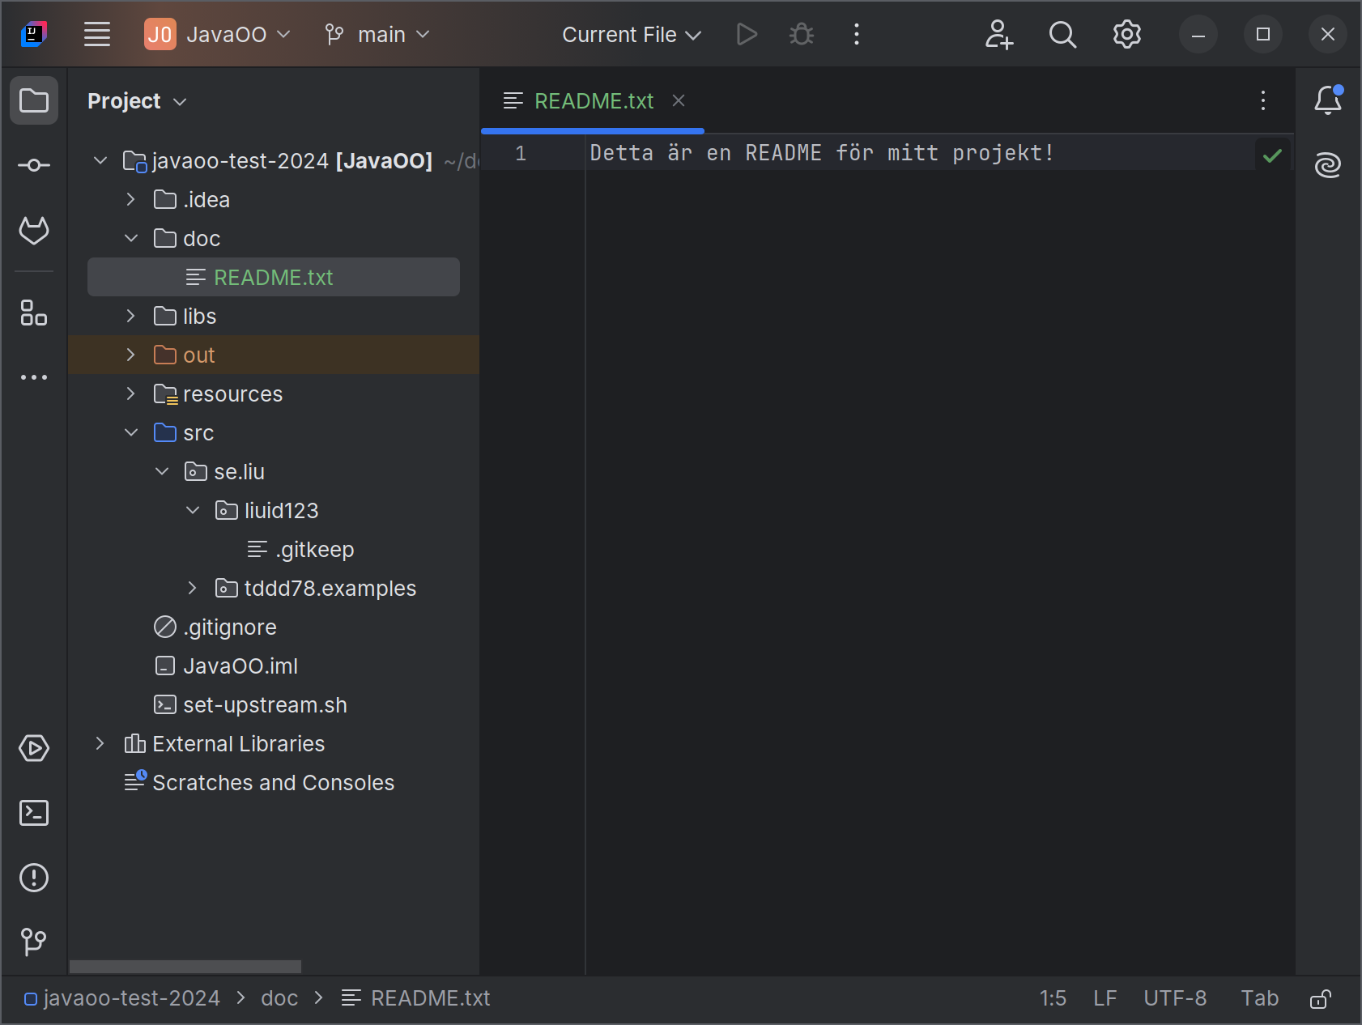The height and width of the screenshot is (1025, 1362).
Task: Open the More Actions toolbar menu
Action: [x=857, y=34]
